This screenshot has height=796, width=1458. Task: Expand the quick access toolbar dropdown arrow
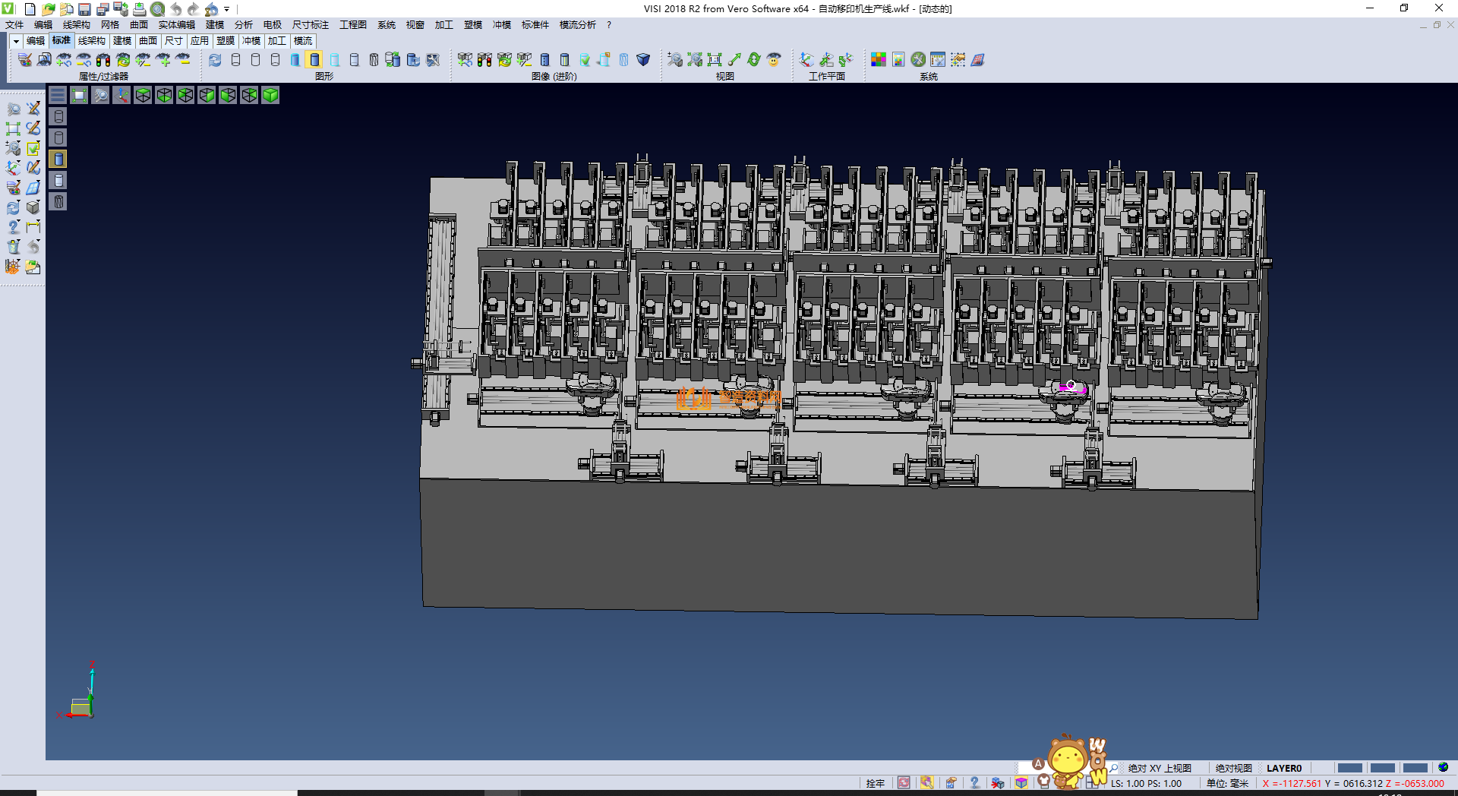(x=226, y=9)
